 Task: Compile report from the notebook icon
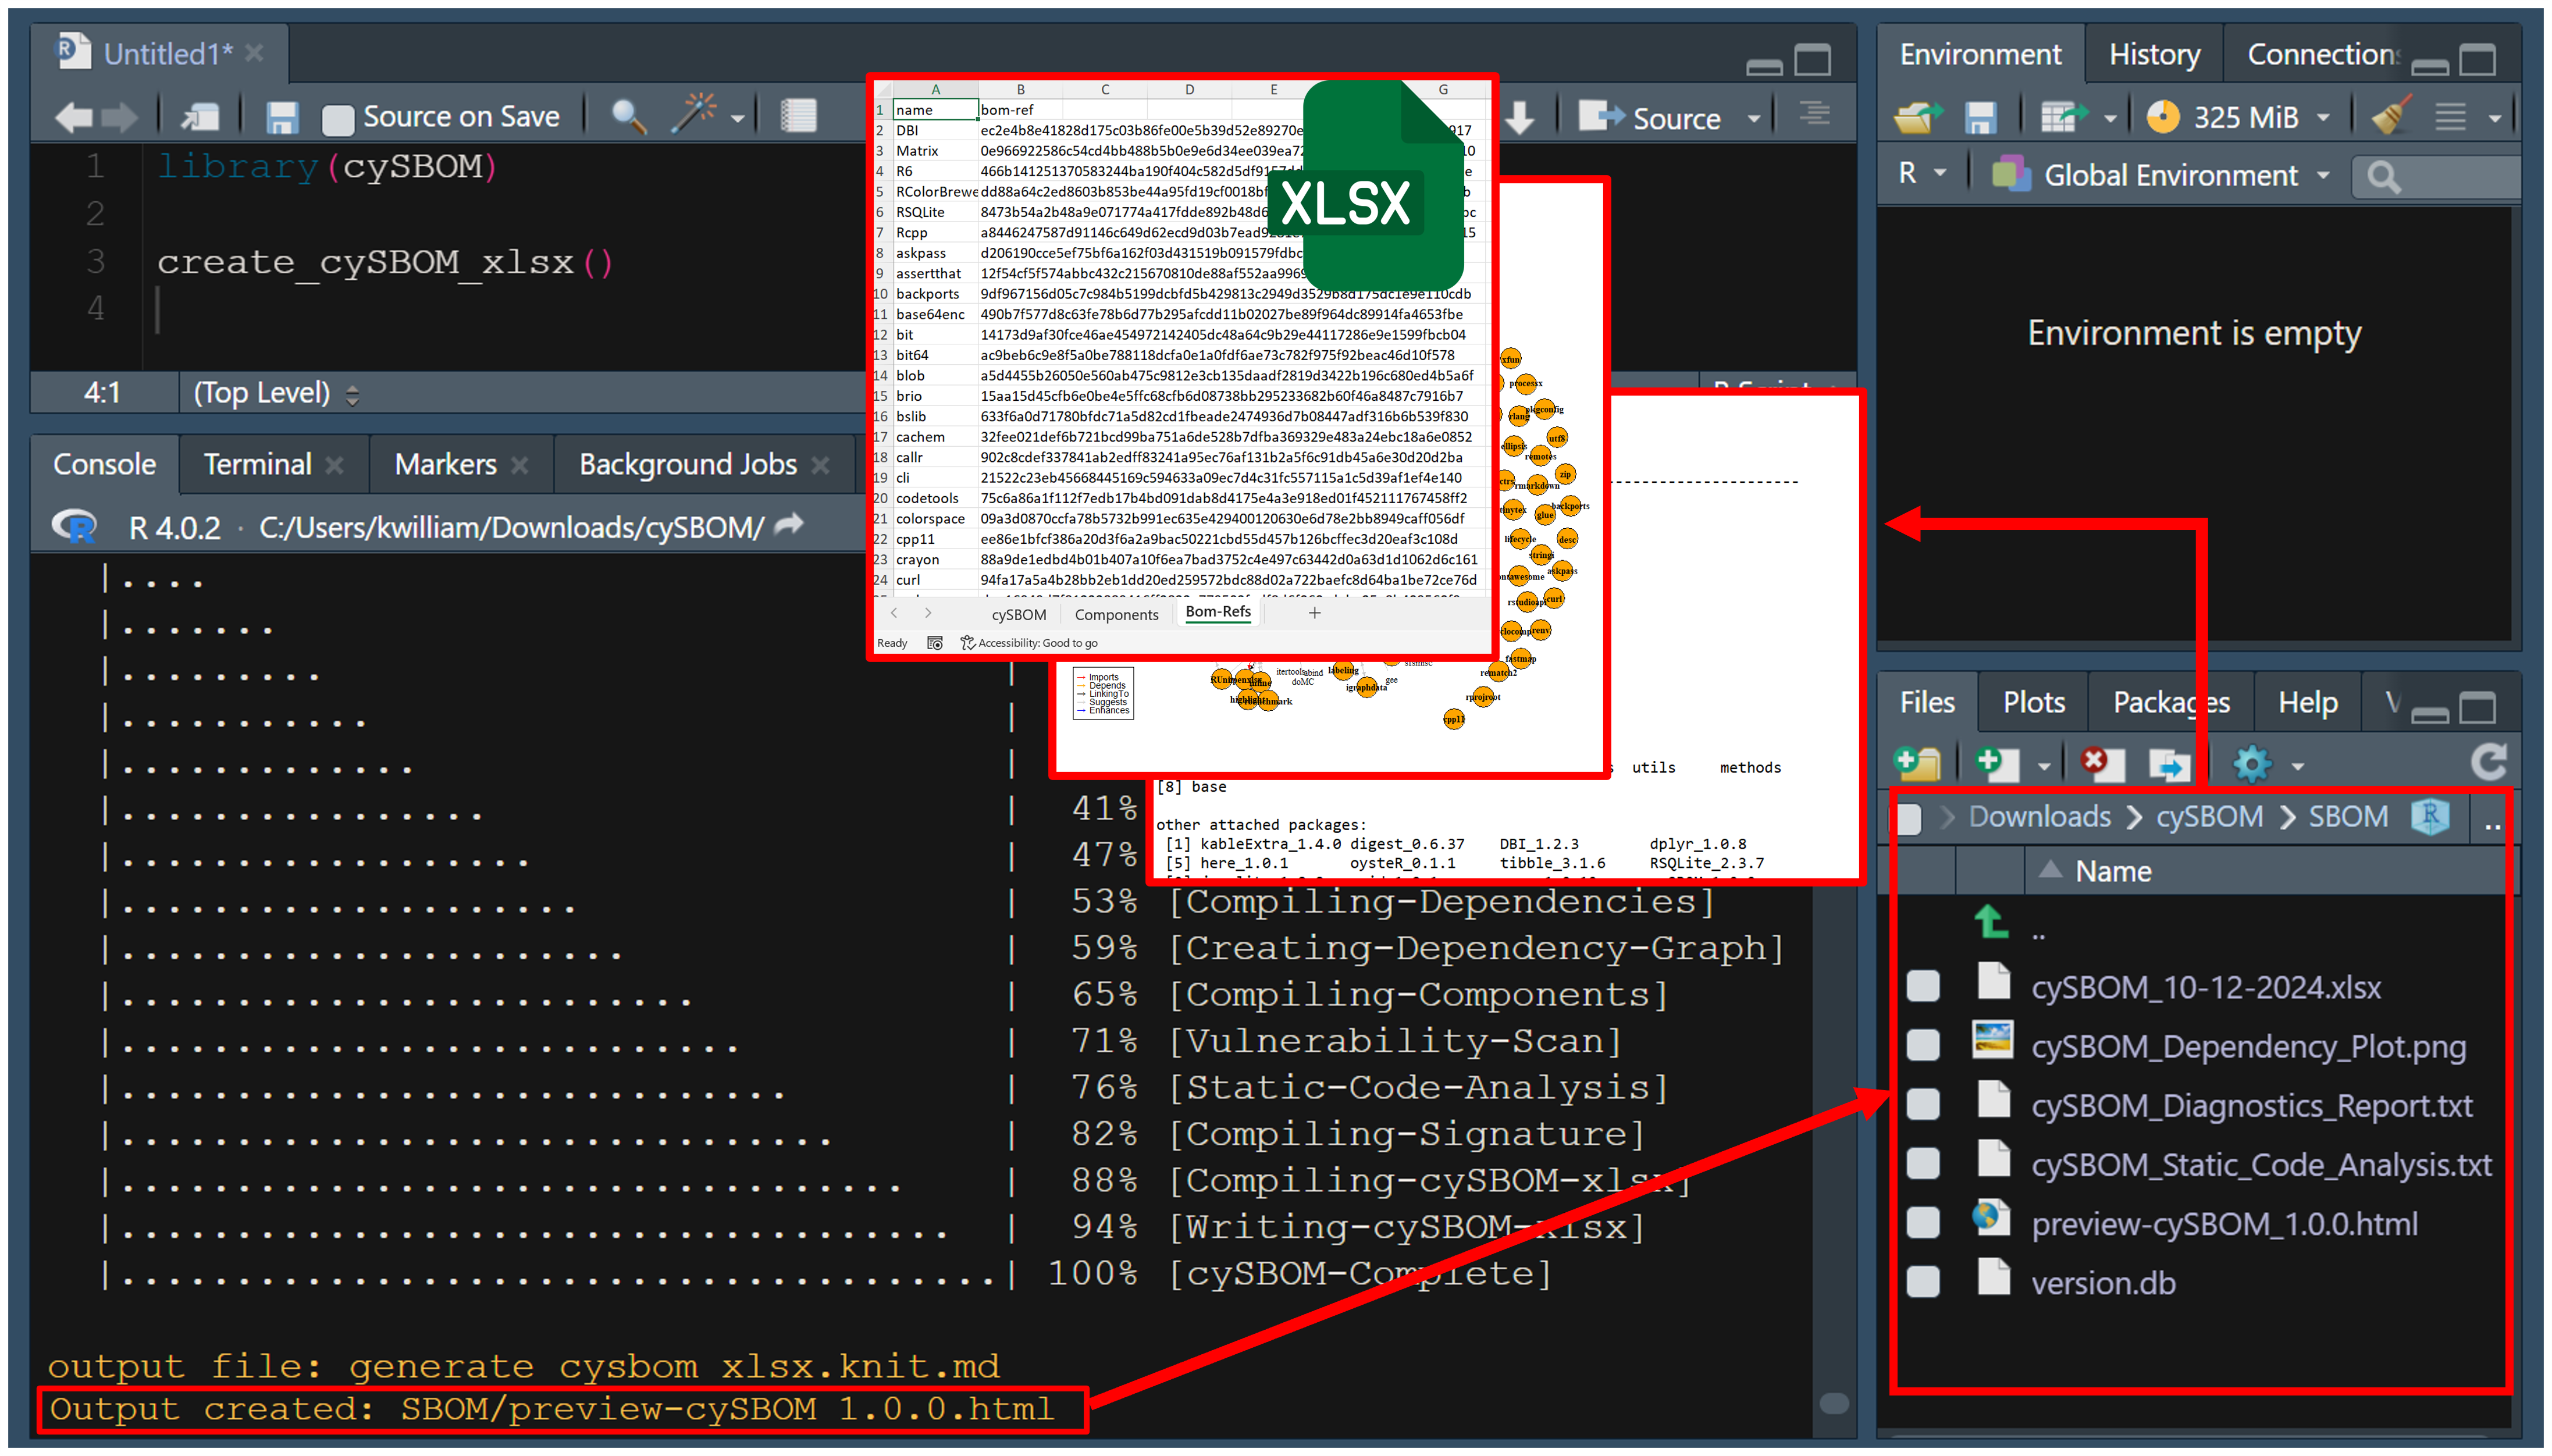tap(798, 116)
